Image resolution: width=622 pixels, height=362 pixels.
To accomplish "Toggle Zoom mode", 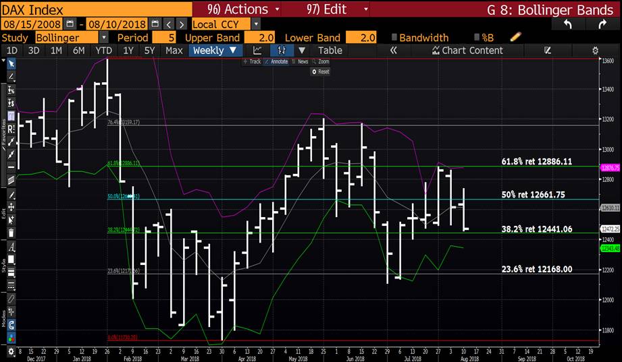I will (x=321, y=62).
